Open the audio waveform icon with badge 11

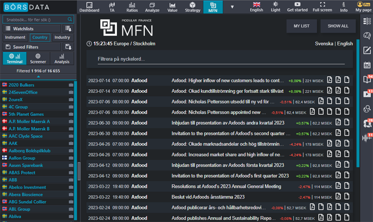(366, 138)
